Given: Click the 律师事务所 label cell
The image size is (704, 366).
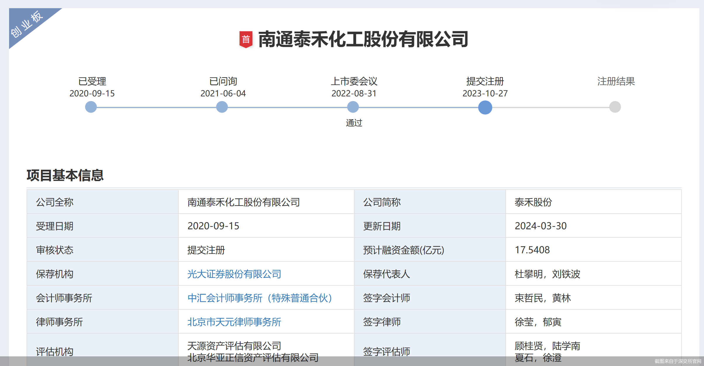Looking at the screenshot, I should [x=103, y=322].
